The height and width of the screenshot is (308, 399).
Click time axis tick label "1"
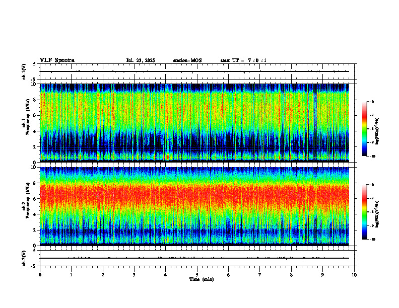coord(71,275)
